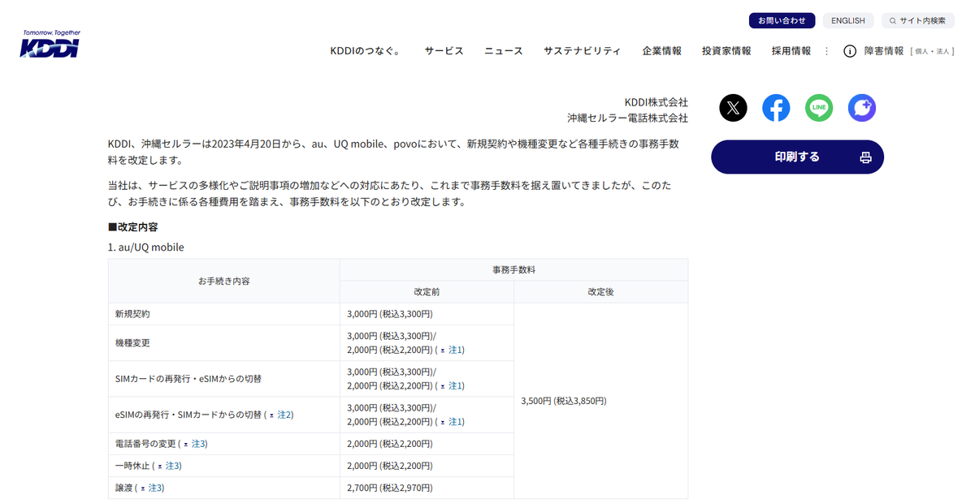Open the 障害情報 link
The height and width of the screenshot is (503, 975).
[884, 51]
